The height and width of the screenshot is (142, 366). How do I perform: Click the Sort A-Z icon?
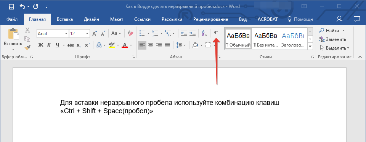coord(204,33)
